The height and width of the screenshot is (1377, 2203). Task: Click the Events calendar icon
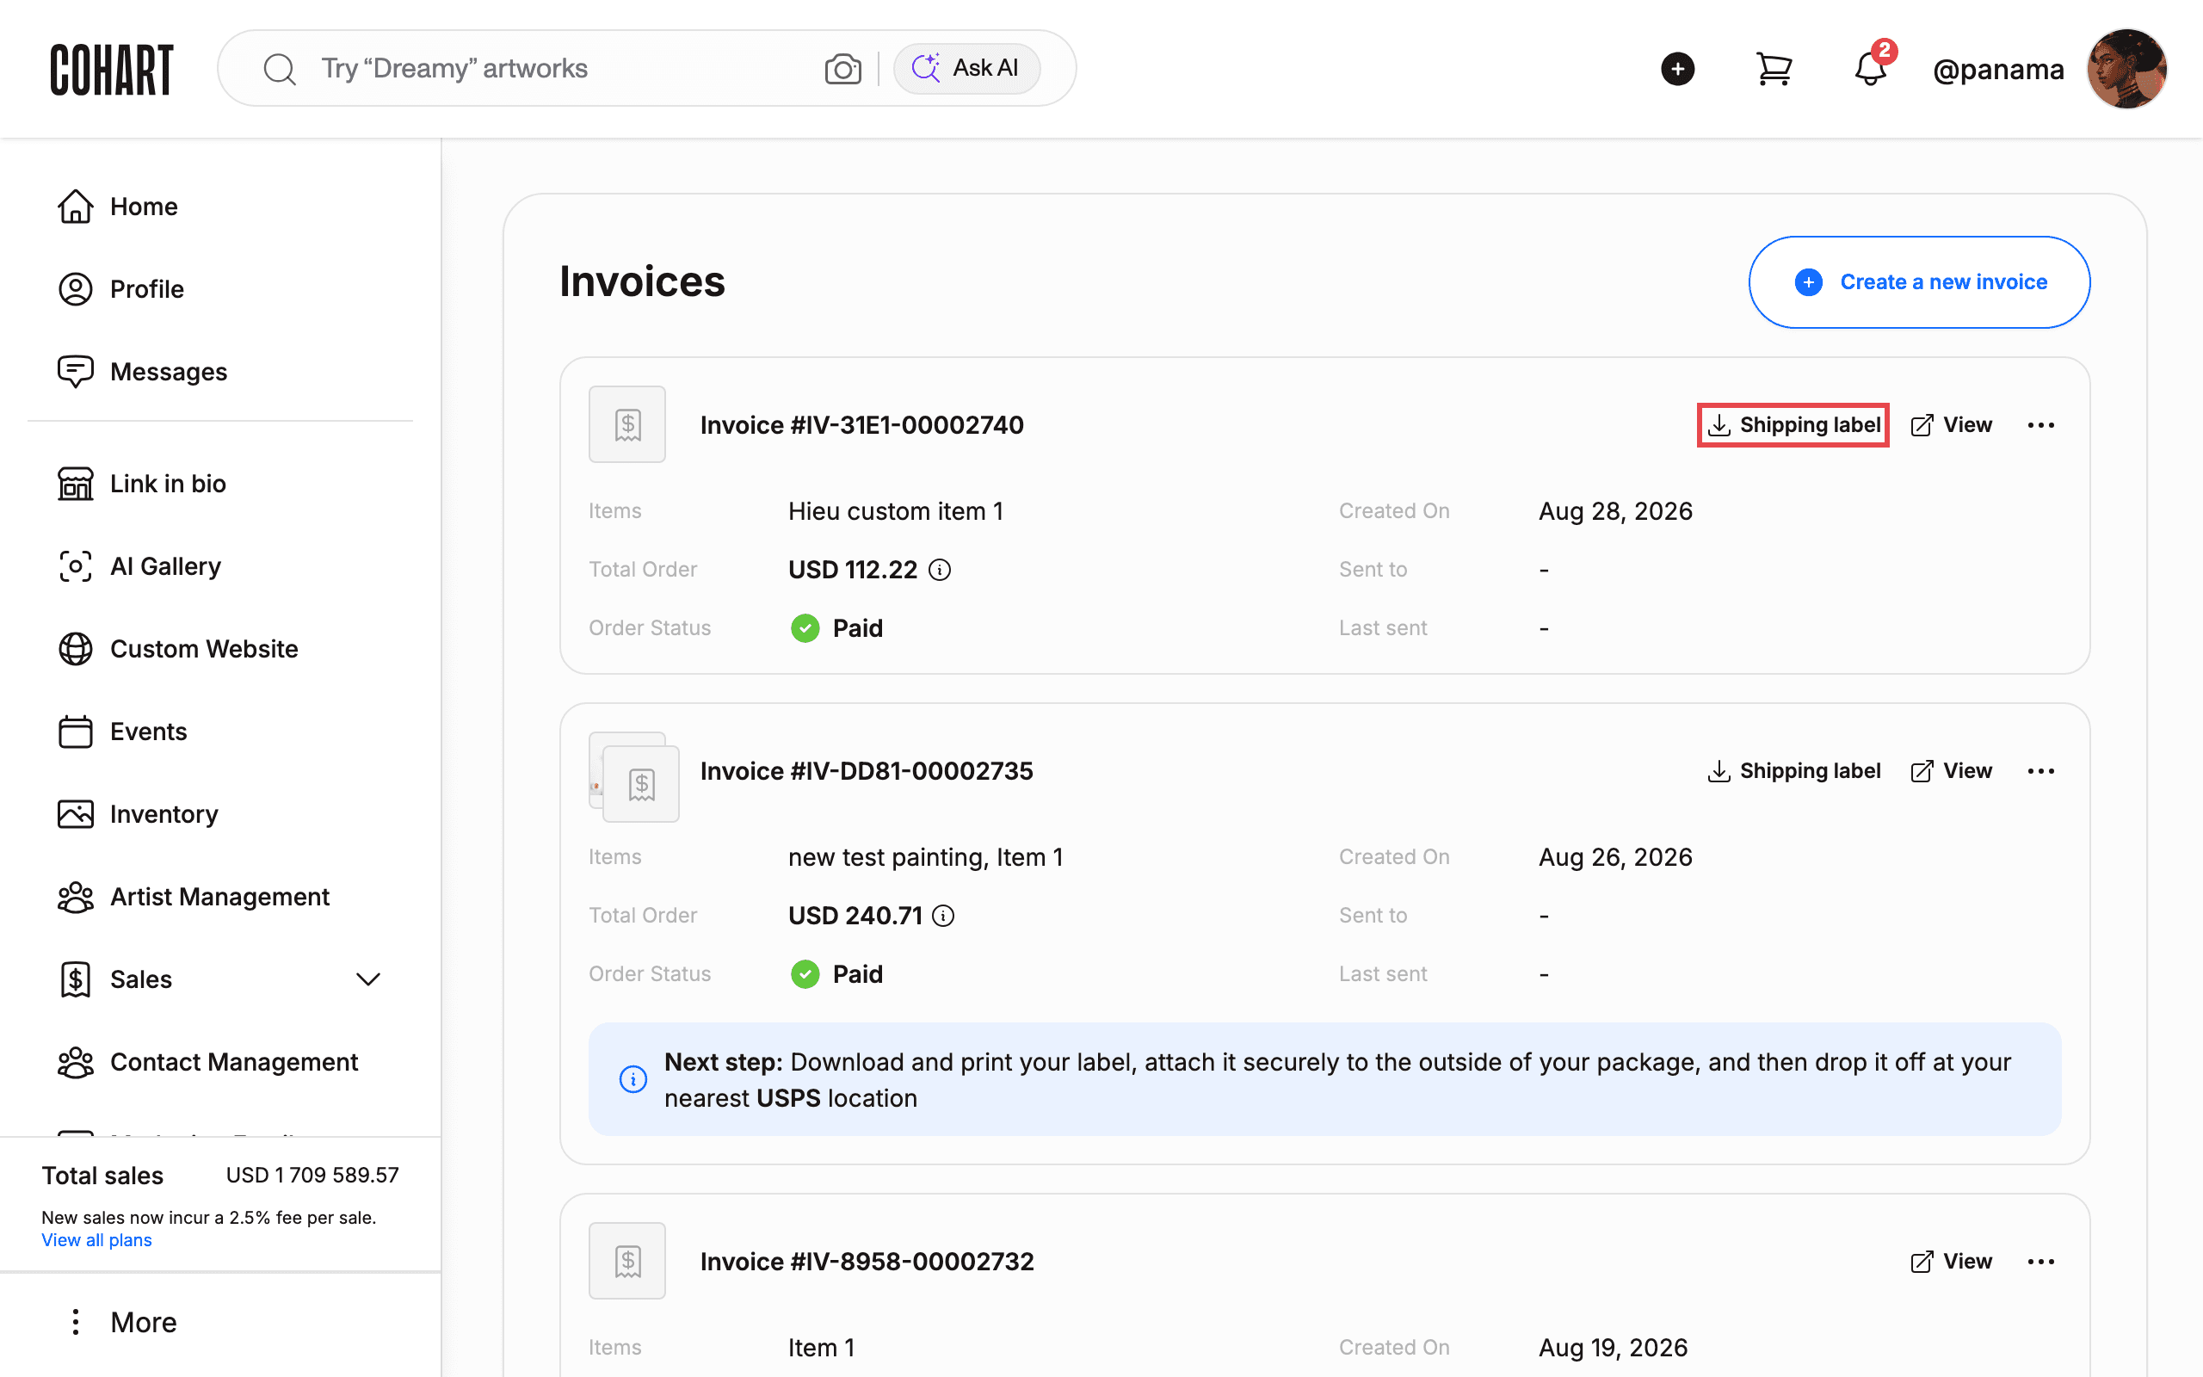click(x=76, y=732)
